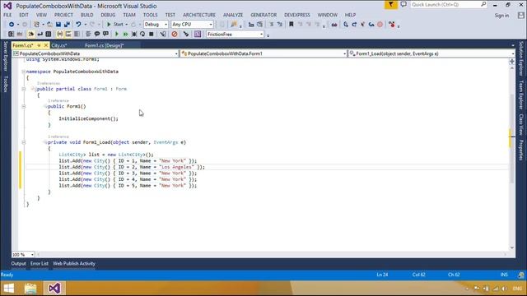Open the DEBUG menu

point(108,15)
